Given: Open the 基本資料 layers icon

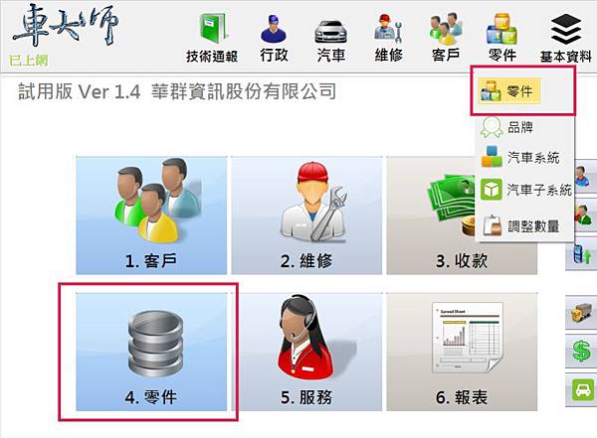Looking at the screenshot, I should click(x=566, y=38).
